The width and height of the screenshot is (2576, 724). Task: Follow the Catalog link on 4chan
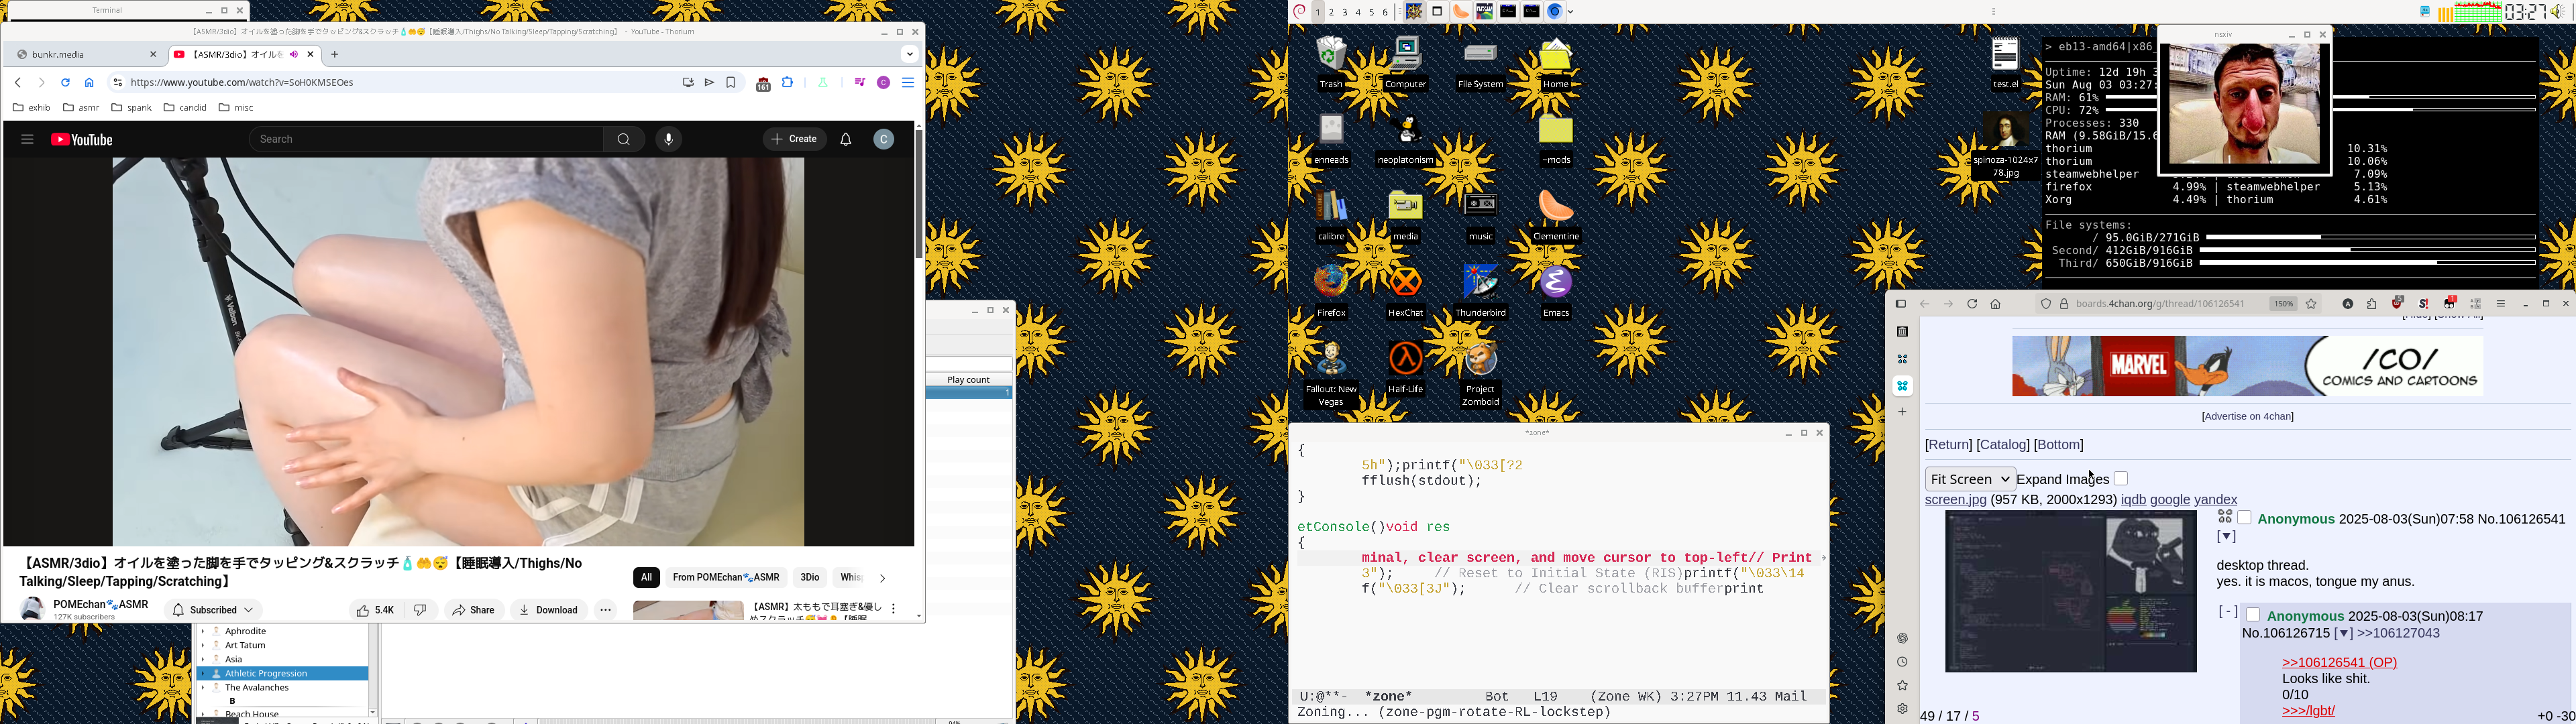tap(2003, 445)
